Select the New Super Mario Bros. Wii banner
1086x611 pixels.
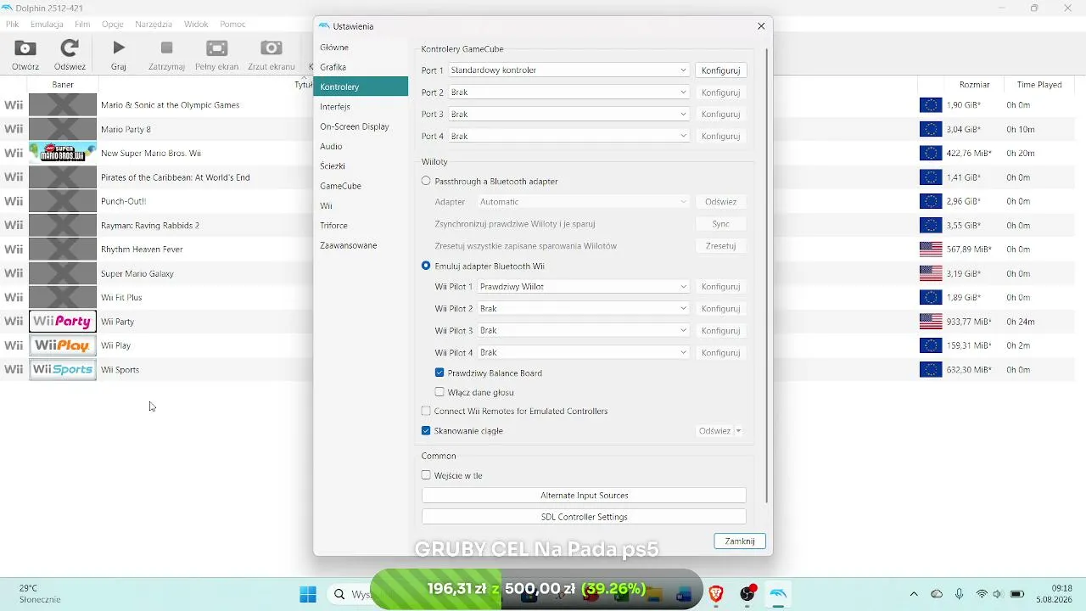[63, 153]
